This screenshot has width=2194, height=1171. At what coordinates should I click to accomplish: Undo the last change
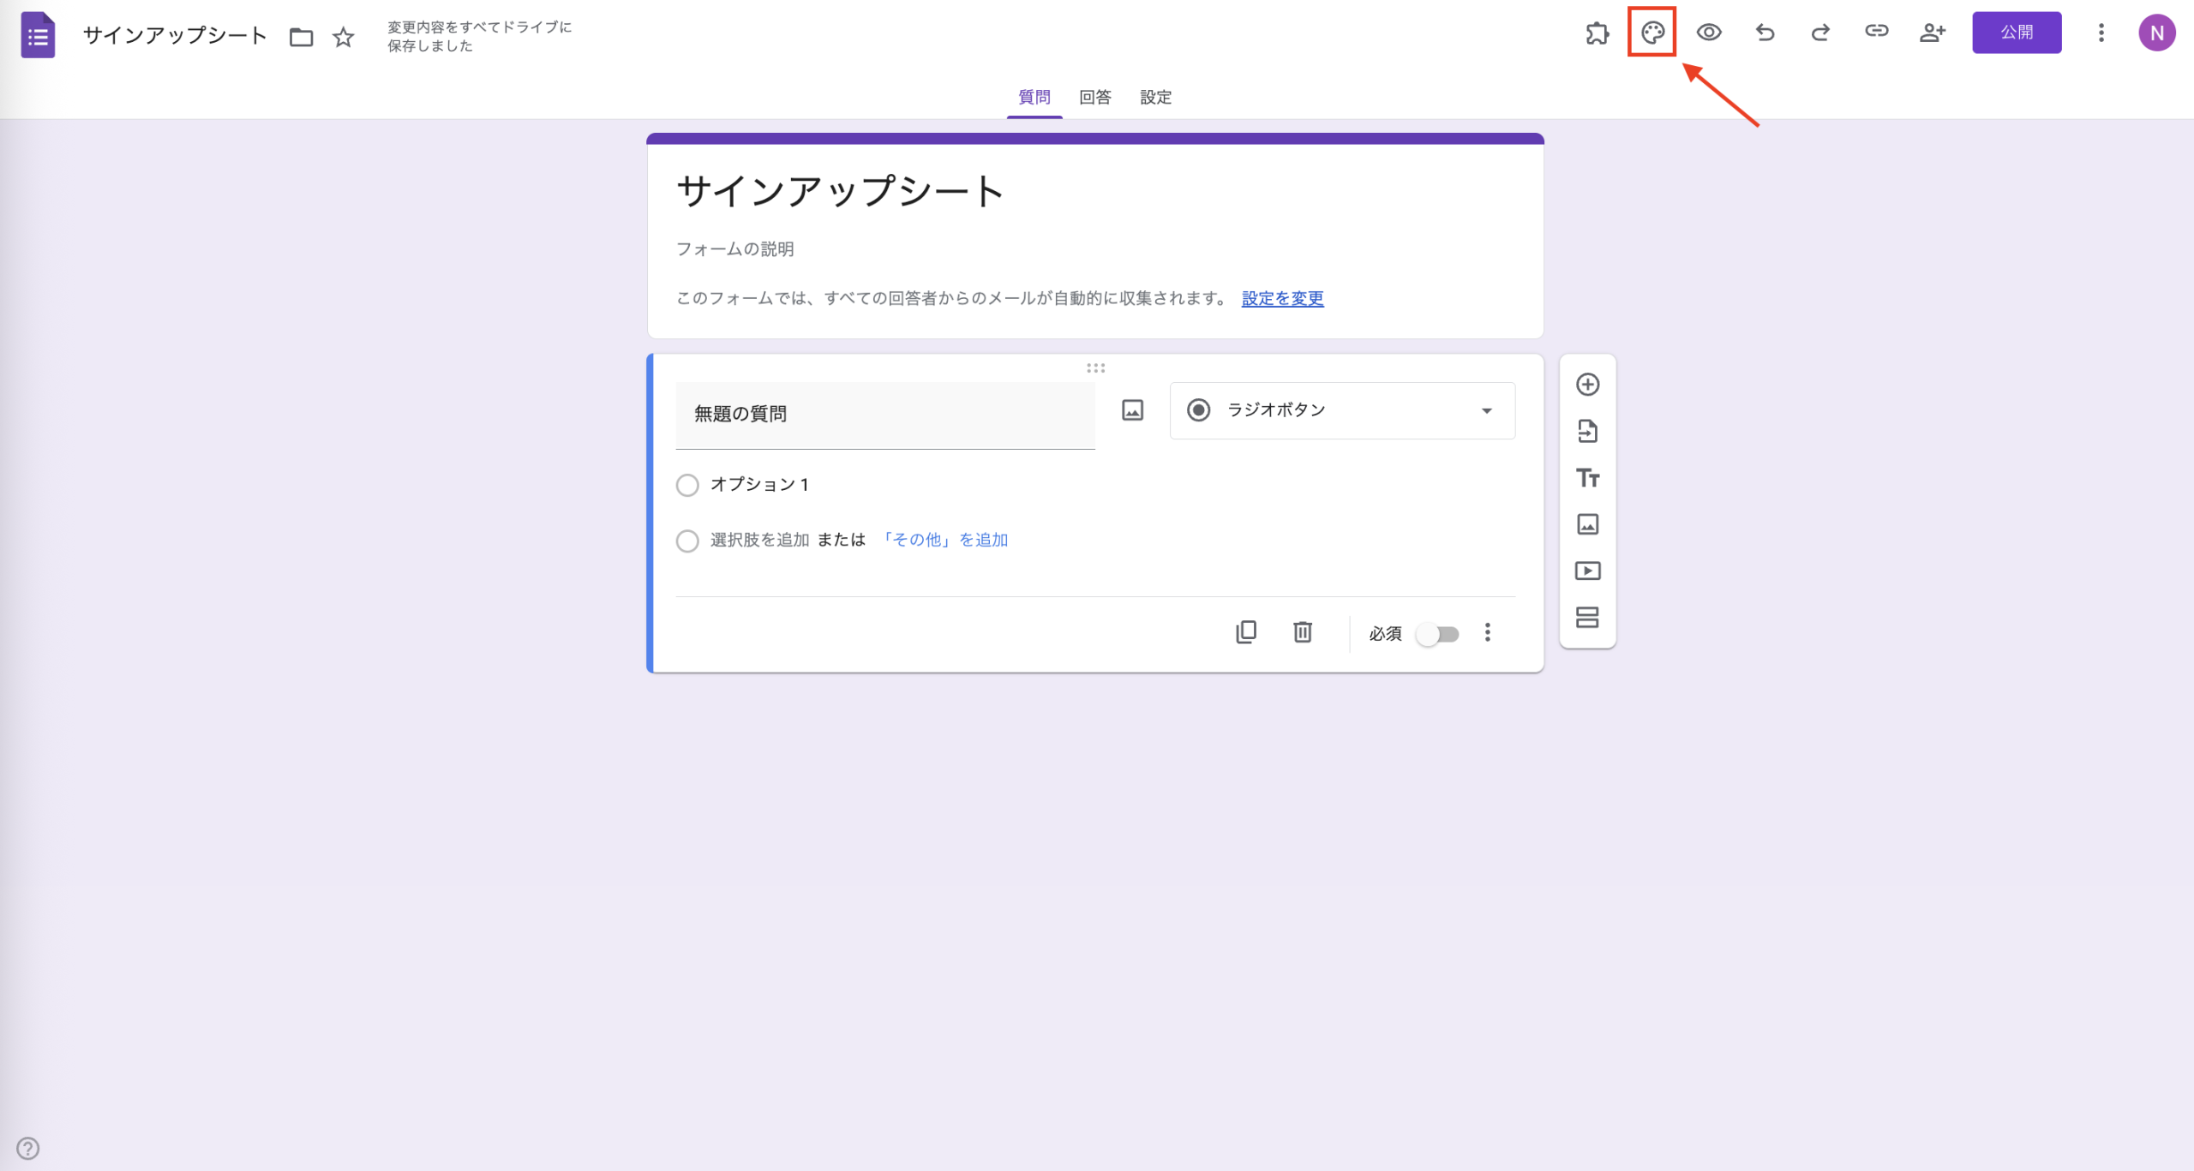click(x=1765, y=33)
